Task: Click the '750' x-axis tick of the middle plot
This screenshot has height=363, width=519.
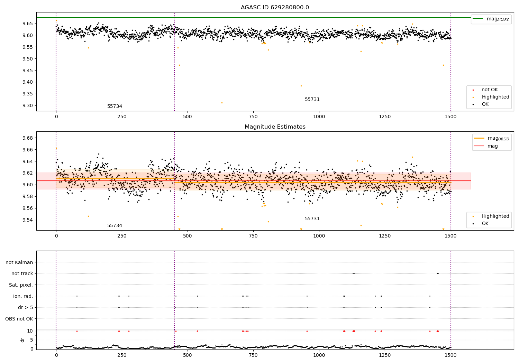Action: point(253,236)
